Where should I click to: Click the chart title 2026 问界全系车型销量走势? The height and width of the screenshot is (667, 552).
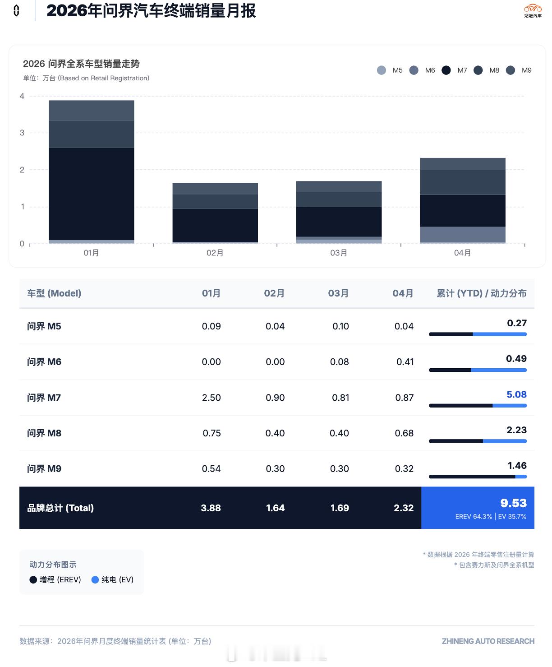[81, 64]
